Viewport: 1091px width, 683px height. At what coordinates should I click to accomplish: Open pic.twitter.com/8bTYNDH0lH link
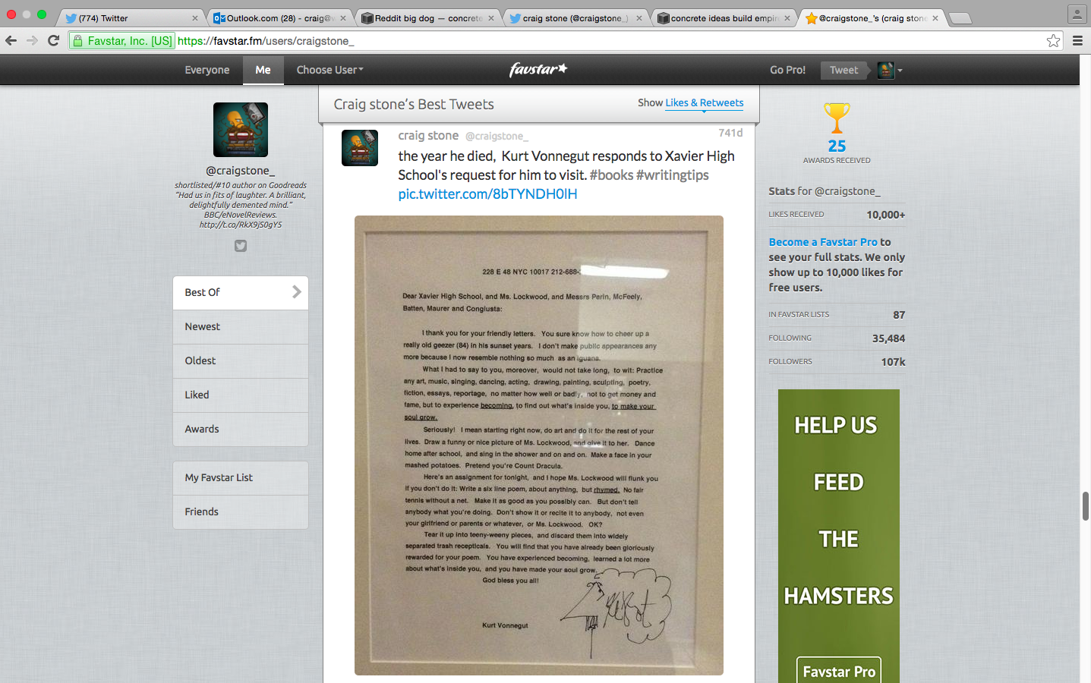click(x=487, y=194)
